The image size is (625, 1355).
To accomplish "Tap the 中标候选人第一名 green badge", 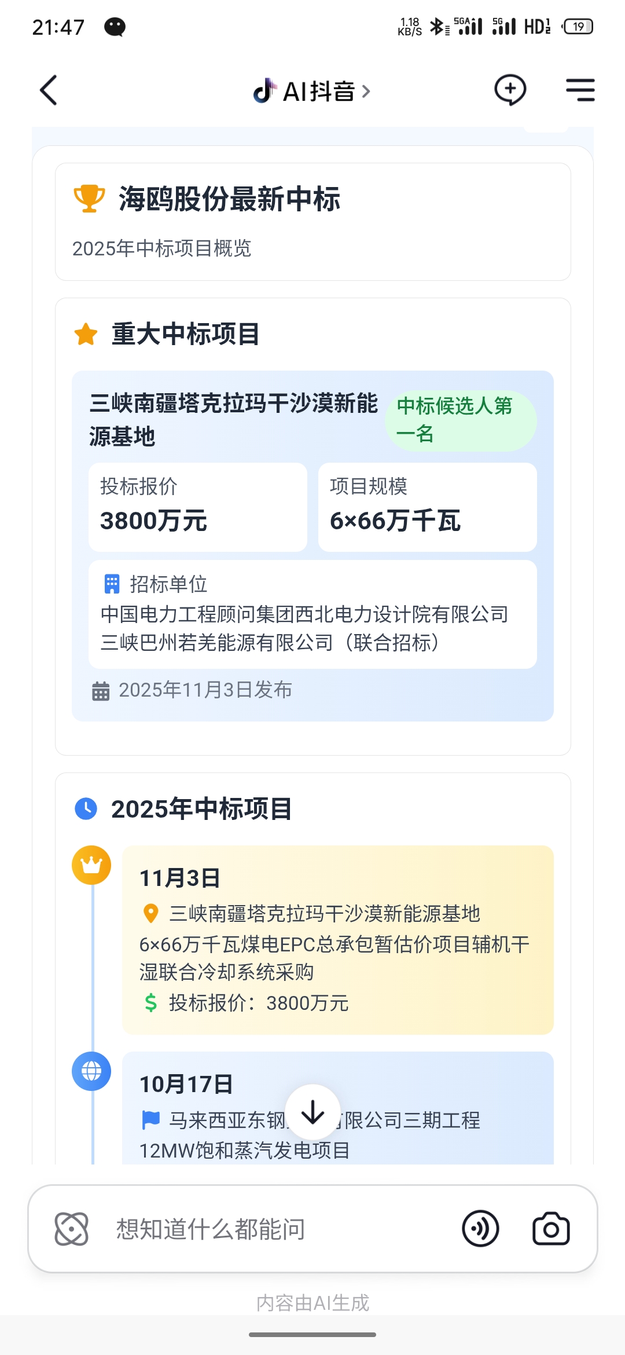I will pyautogui.click(x=460, y=420).
